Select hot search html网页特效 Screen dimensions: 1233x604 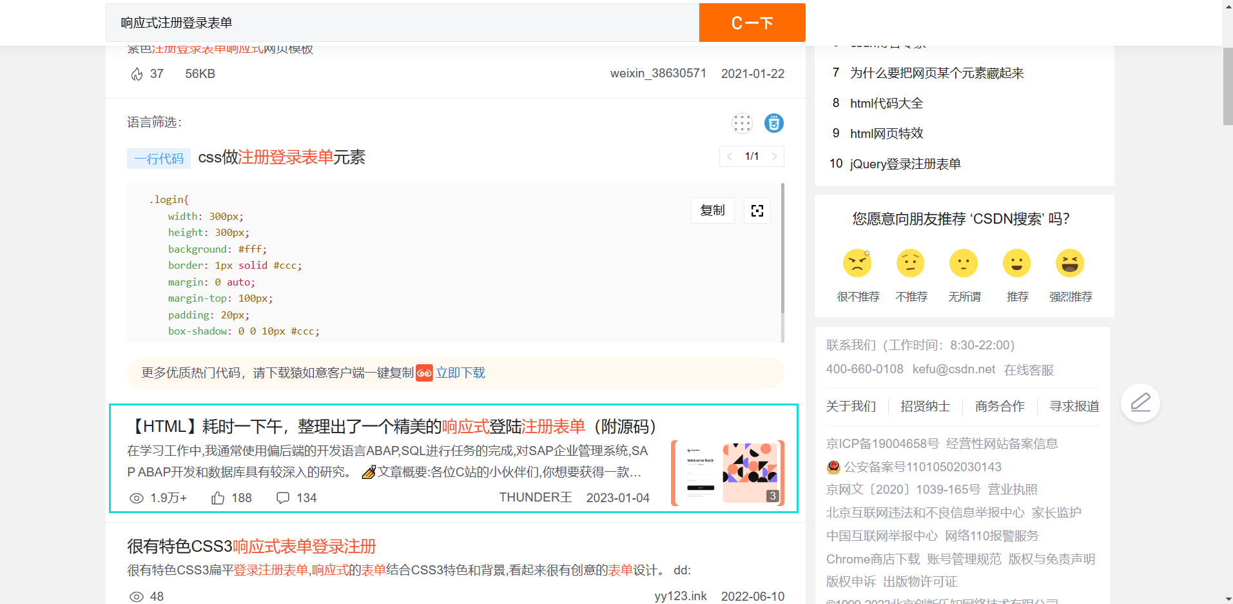pos(886,133)
